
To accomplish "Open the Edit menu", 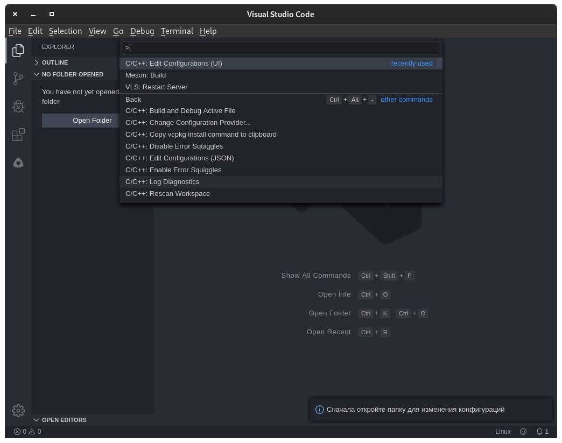I will coord(35,31).
